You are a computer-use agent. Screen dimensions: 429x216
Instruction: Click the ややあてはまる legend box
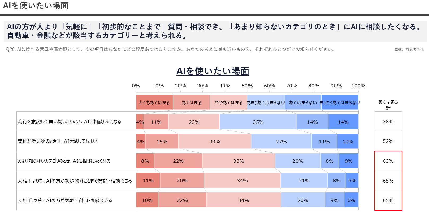click(228, 103)
